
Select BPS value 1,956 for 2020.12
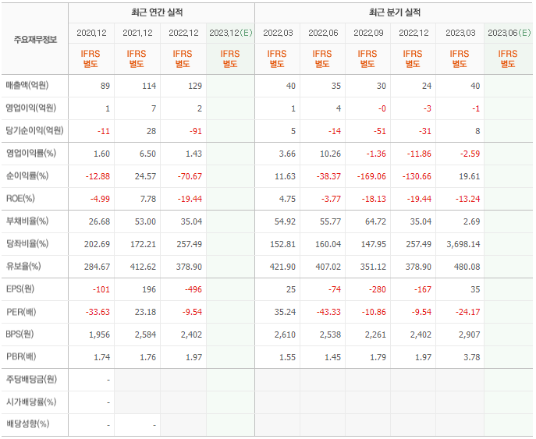[x=99, y=335]
